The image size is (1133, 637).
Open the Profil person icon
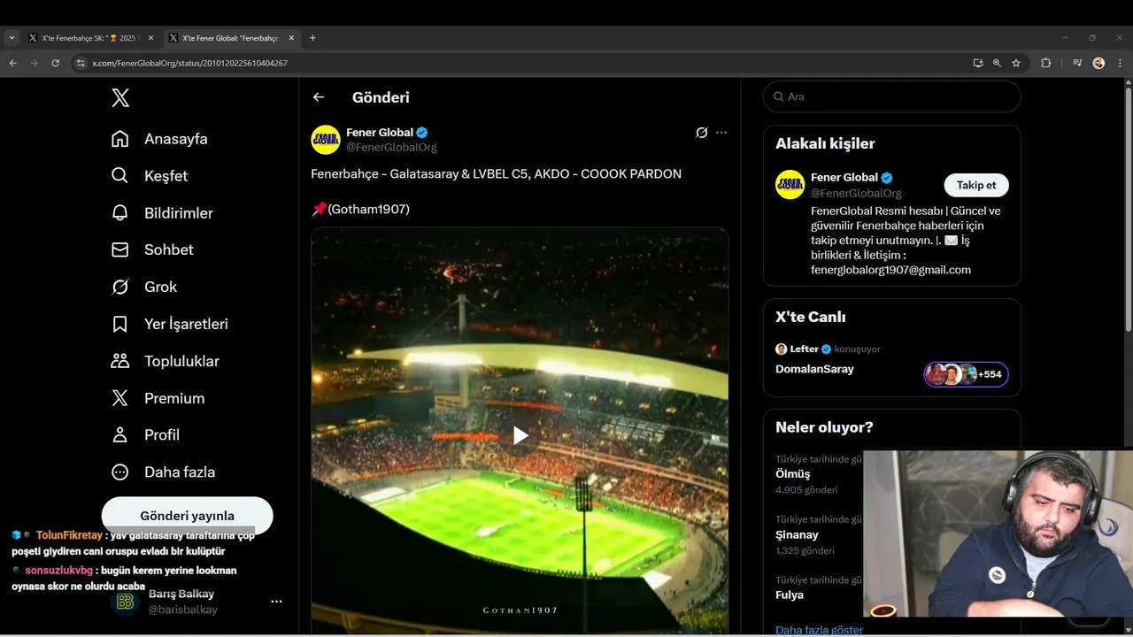(120, 435)
